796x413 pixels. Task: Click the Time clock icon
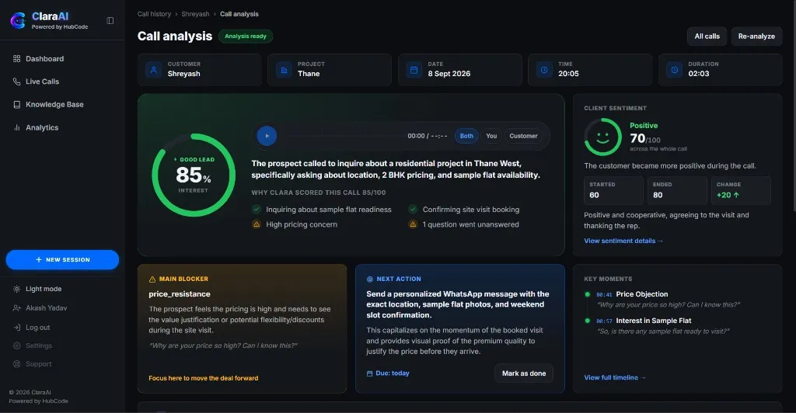point(544,69)
